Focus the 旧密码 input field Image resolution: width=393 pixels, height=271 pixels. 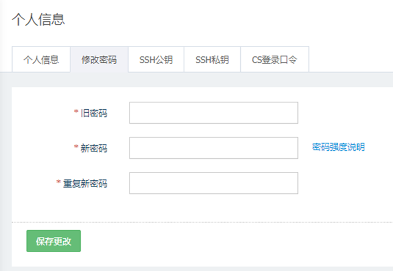tap(213, 113)
